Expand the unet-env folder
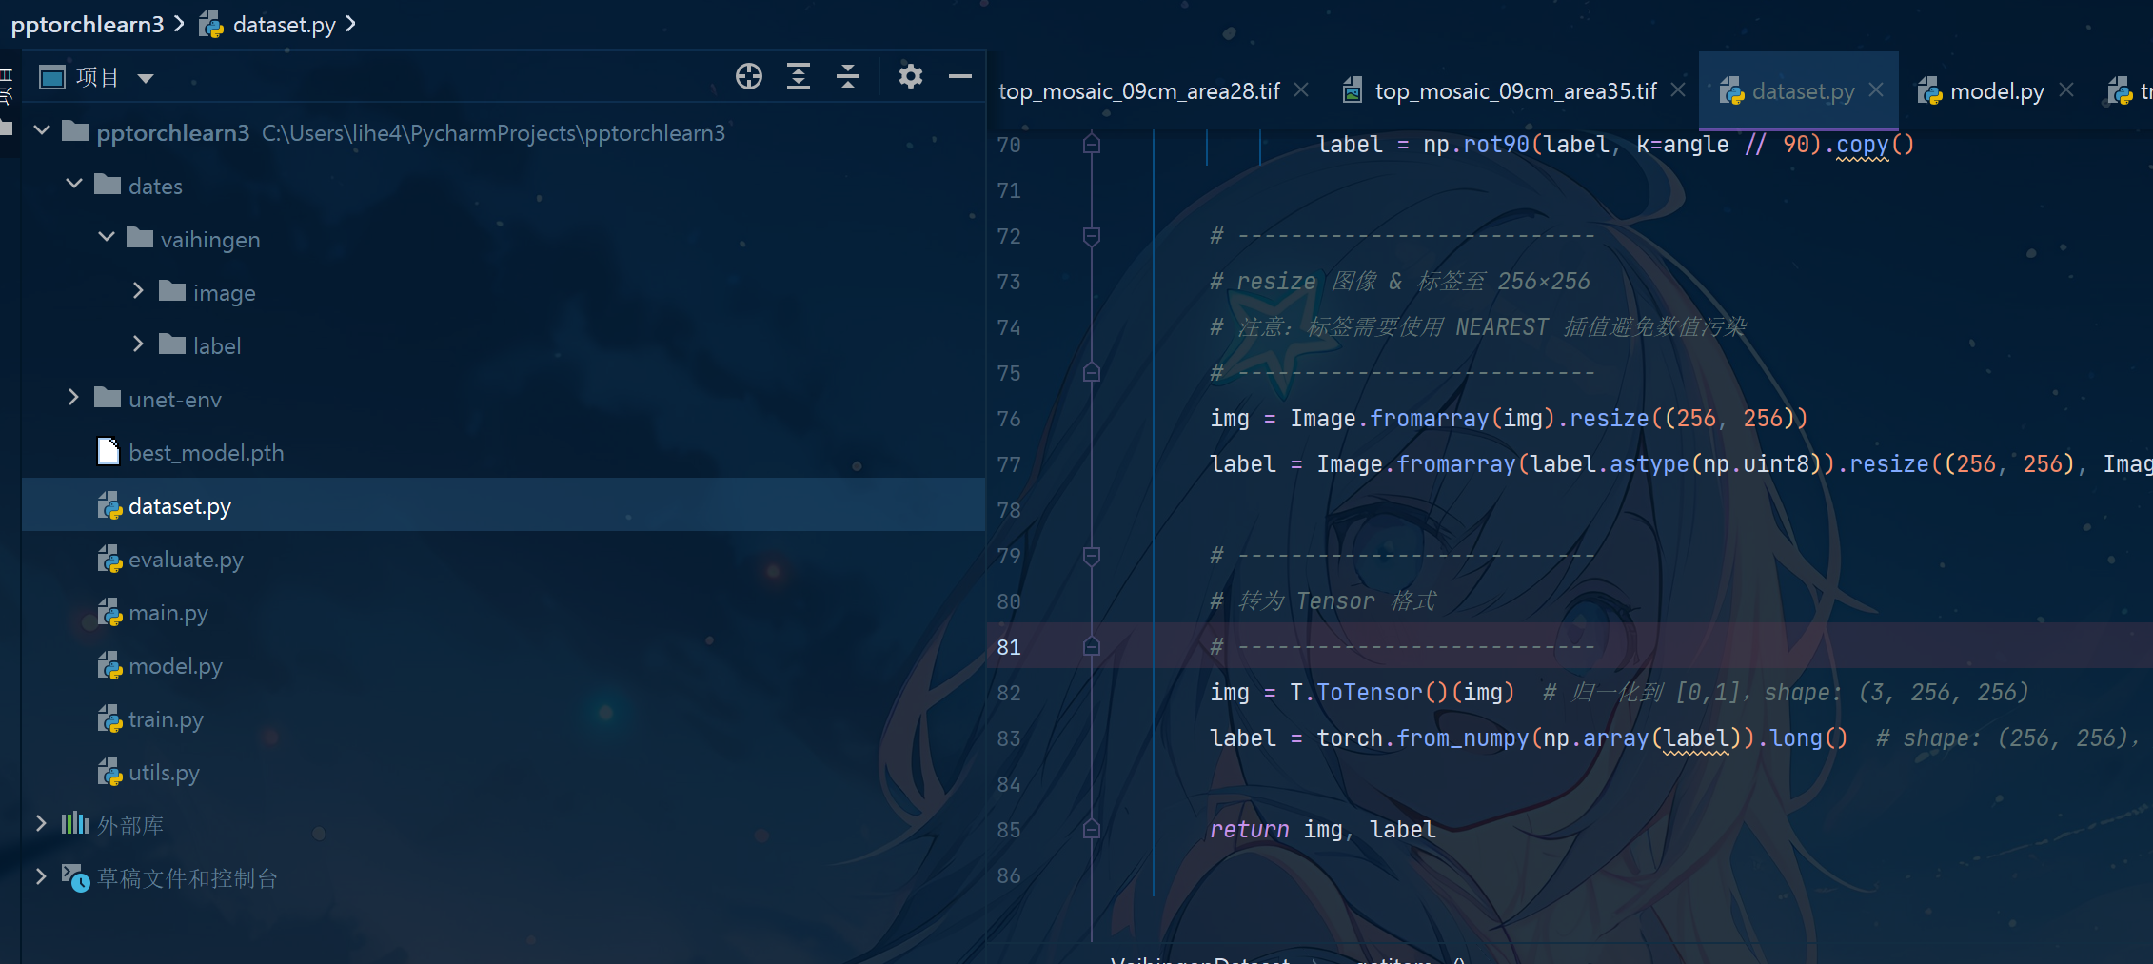 pos(74,397)
